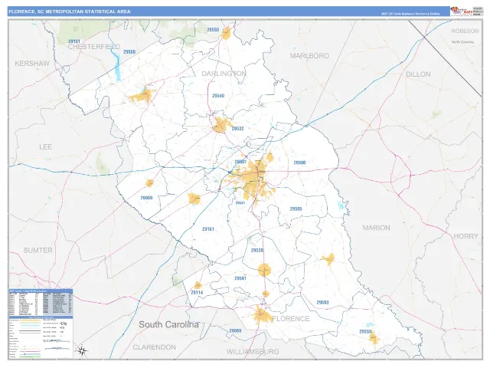The width and height of the screenshot is (490, 368).
Task: Select ZIP code label 29532
Action: 237,128
